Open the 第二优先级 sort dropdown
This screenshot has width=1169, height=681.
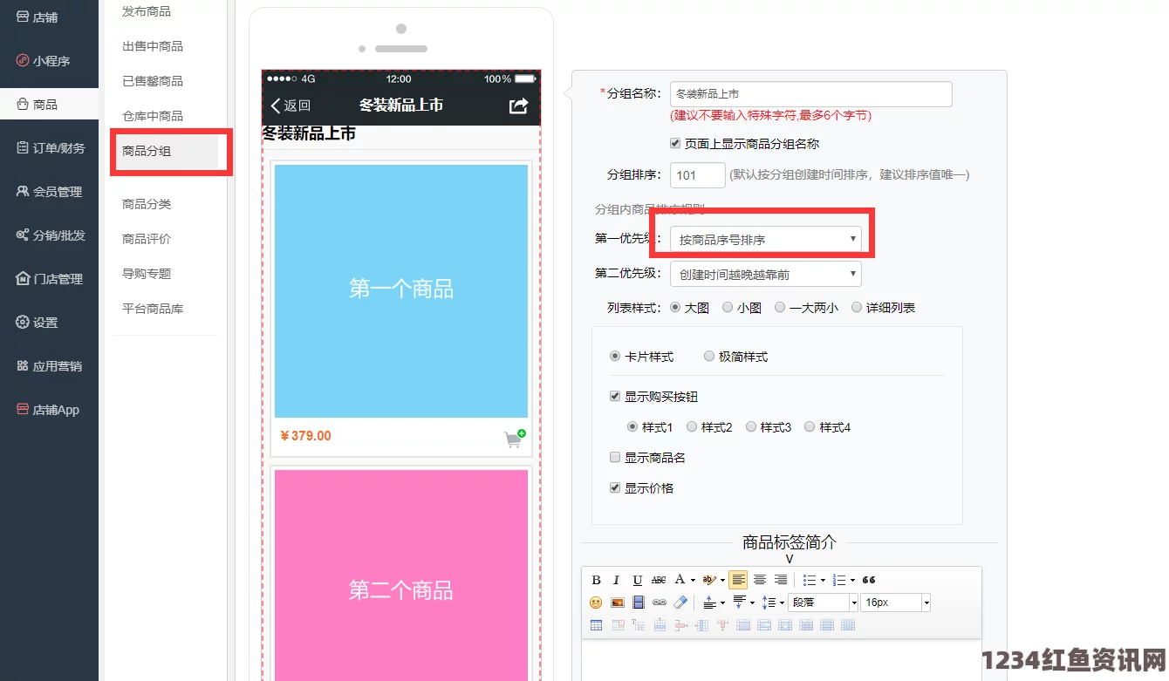click(x=765, y=274)
